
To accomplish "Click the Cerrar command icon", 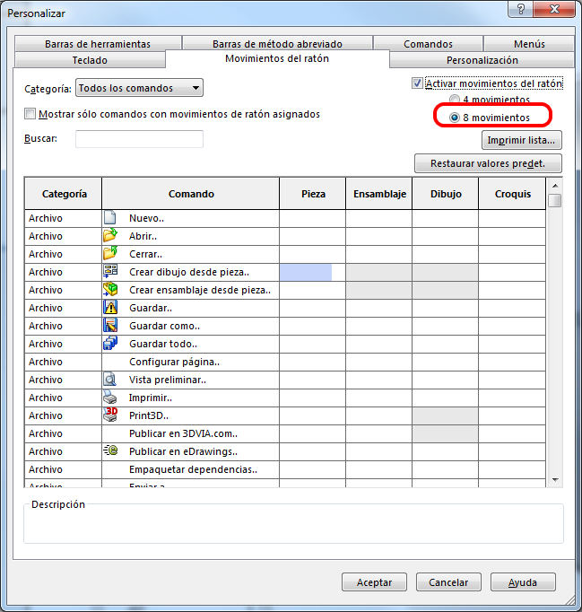I will click(111, 254).
